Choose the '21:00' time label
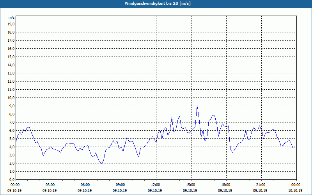Image resolution: width=312 pixels, height=195 pixels. [261, 185]
